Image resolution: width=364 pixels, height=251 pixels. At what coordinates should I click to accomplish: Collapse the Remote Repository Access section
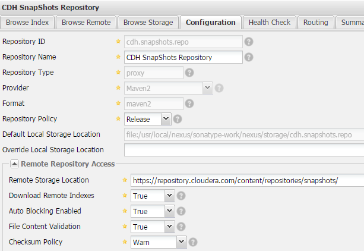[14, 164]
